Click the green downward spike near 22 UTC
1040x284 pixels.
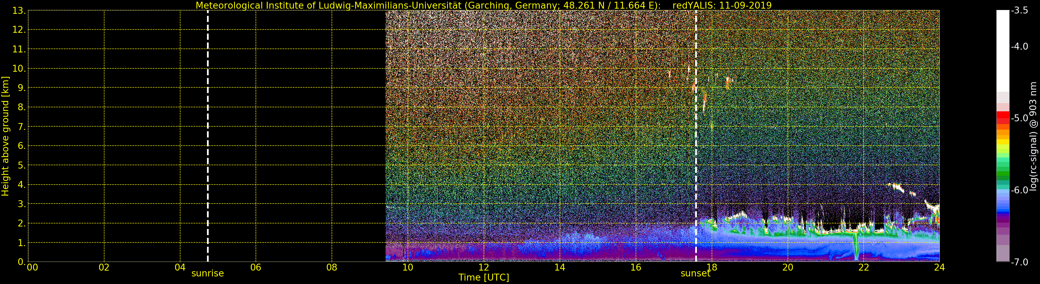856,246
